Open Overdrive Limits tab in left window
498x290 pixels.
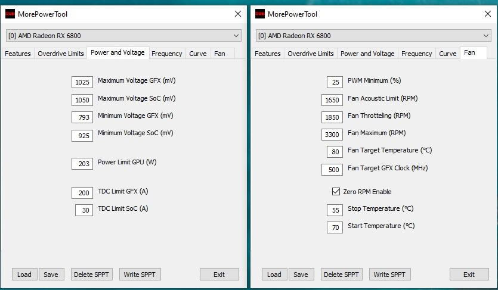pyautogui.click(x=61, y=54)
